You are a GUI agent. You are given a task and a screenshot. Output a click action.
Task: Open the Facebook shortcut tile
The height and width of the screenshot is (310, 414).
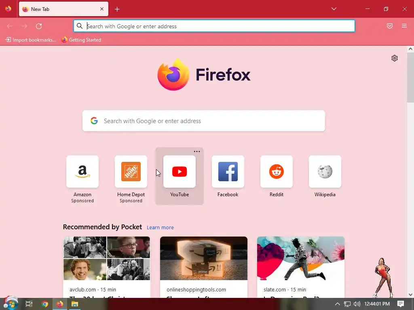click(228, 172)
